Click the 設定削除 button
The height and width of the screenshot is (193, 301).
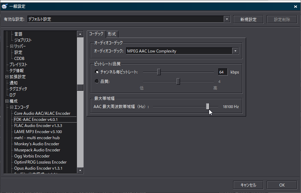coord(282,19)
